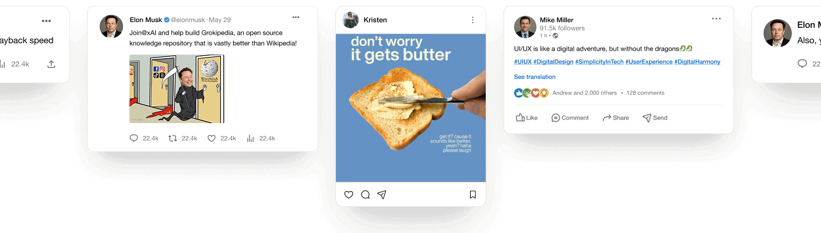This screenshot has width=821, height=233.
Task: Click the upload share icon on the leftmost card
Action: [51, 64]
